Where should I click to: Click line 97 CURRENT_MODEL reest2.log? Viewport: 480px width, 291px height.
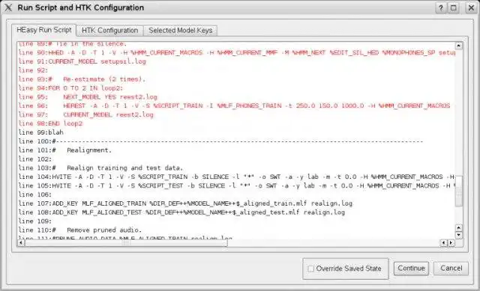[x=85, y=114]
